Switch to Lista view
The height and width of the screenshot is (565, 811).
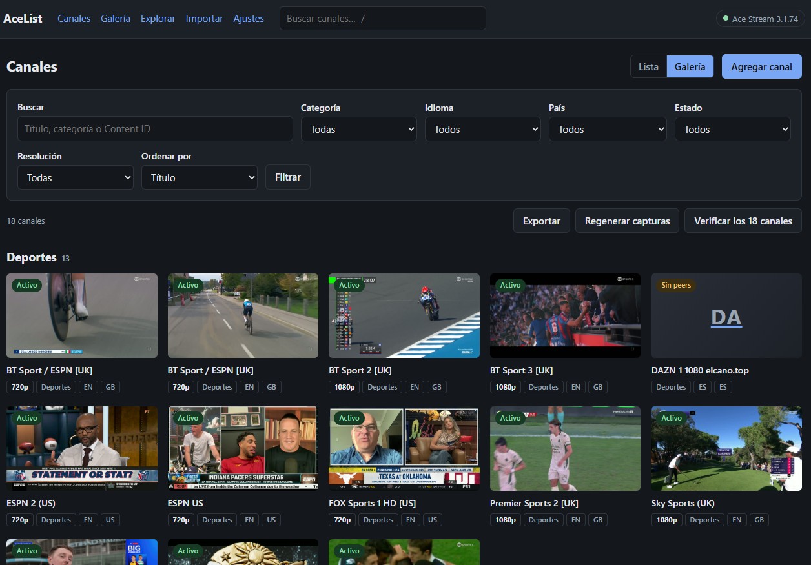(649, 66)
